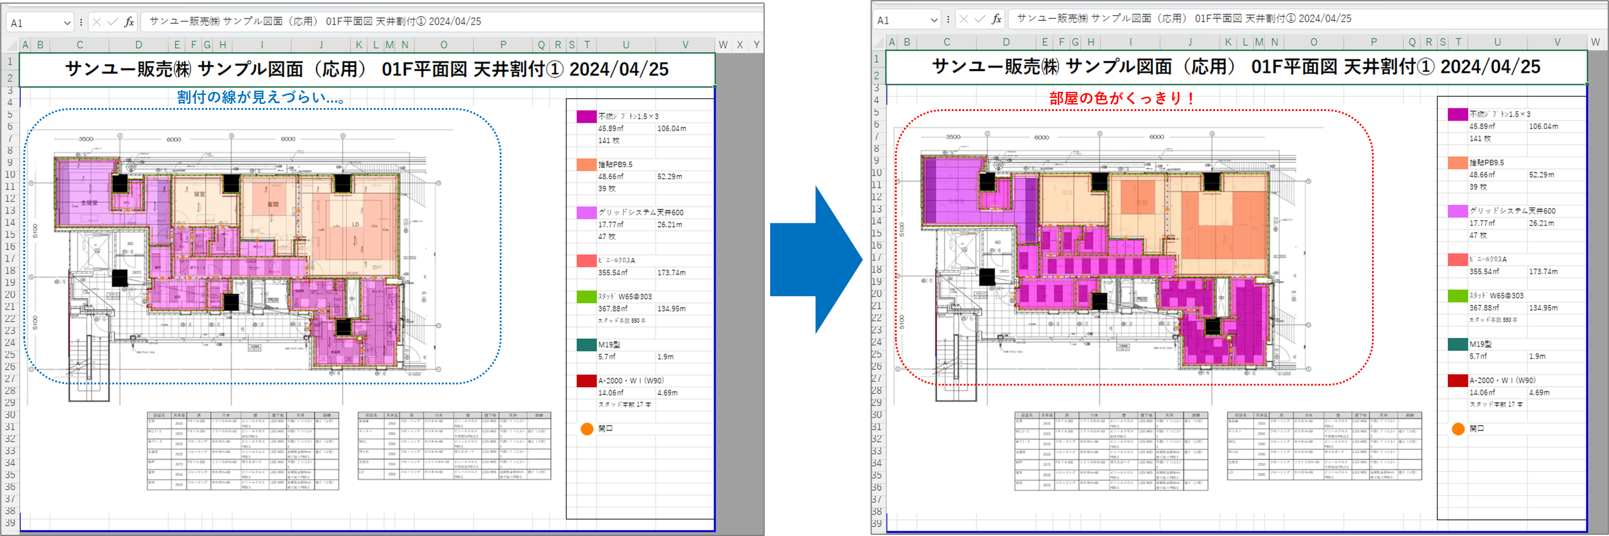This screenshot has height=536, width=1609.
Task: Select row 39 header in left window
Action: 11,523
